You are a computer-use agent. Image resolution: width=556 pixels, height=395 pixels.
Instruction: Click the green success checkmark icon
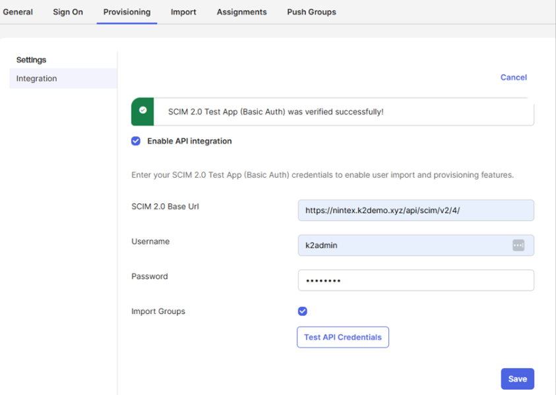tap(142, 111)
